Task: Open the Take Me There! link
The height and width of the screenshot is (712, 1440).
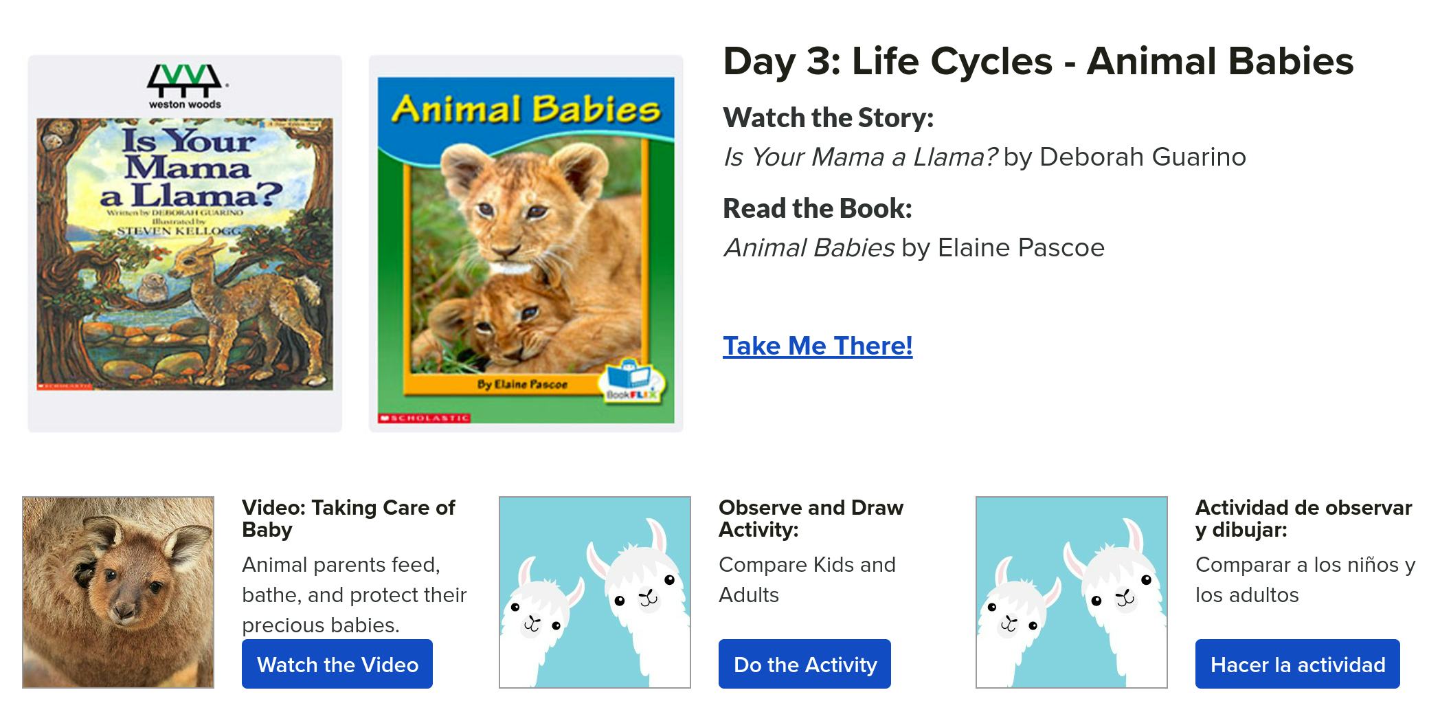Action: 817,346
